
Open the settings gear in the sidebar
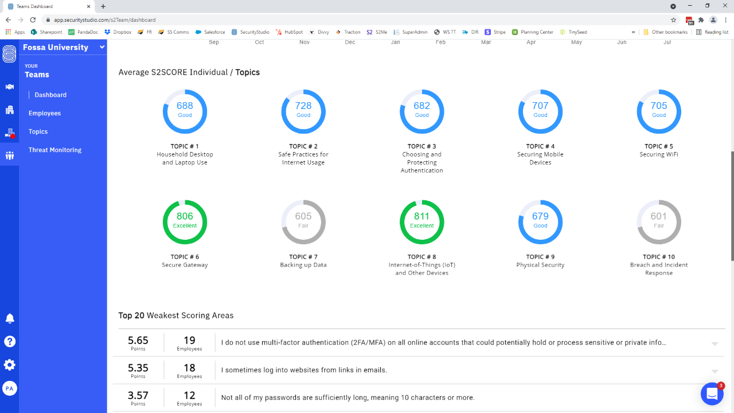pyautogui.click(x=9, y=364)
